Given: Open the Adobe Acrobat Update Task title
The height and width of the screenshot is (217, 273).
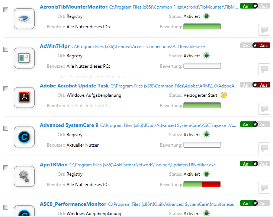Looking at the screenshot, I should pos(74,86).
